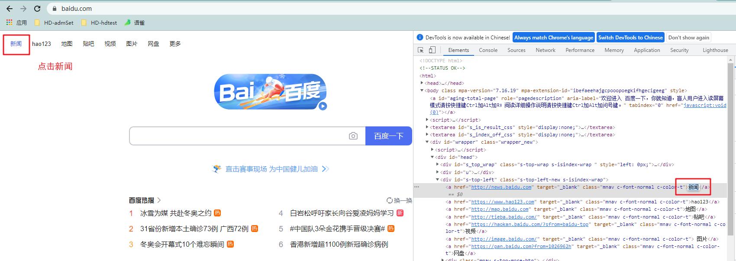Expand the s_index_off_css textarea node

coord(427,135)
